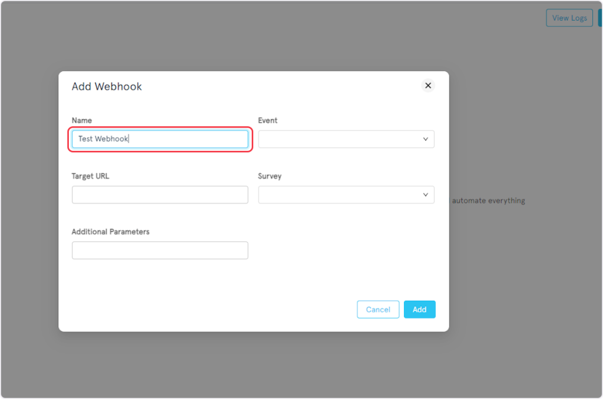Click the Event field label

[x=267, y=120]
